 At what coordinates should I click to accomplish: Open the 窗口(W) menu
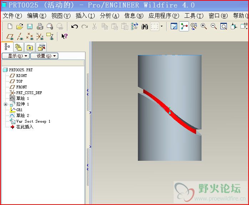218,16
